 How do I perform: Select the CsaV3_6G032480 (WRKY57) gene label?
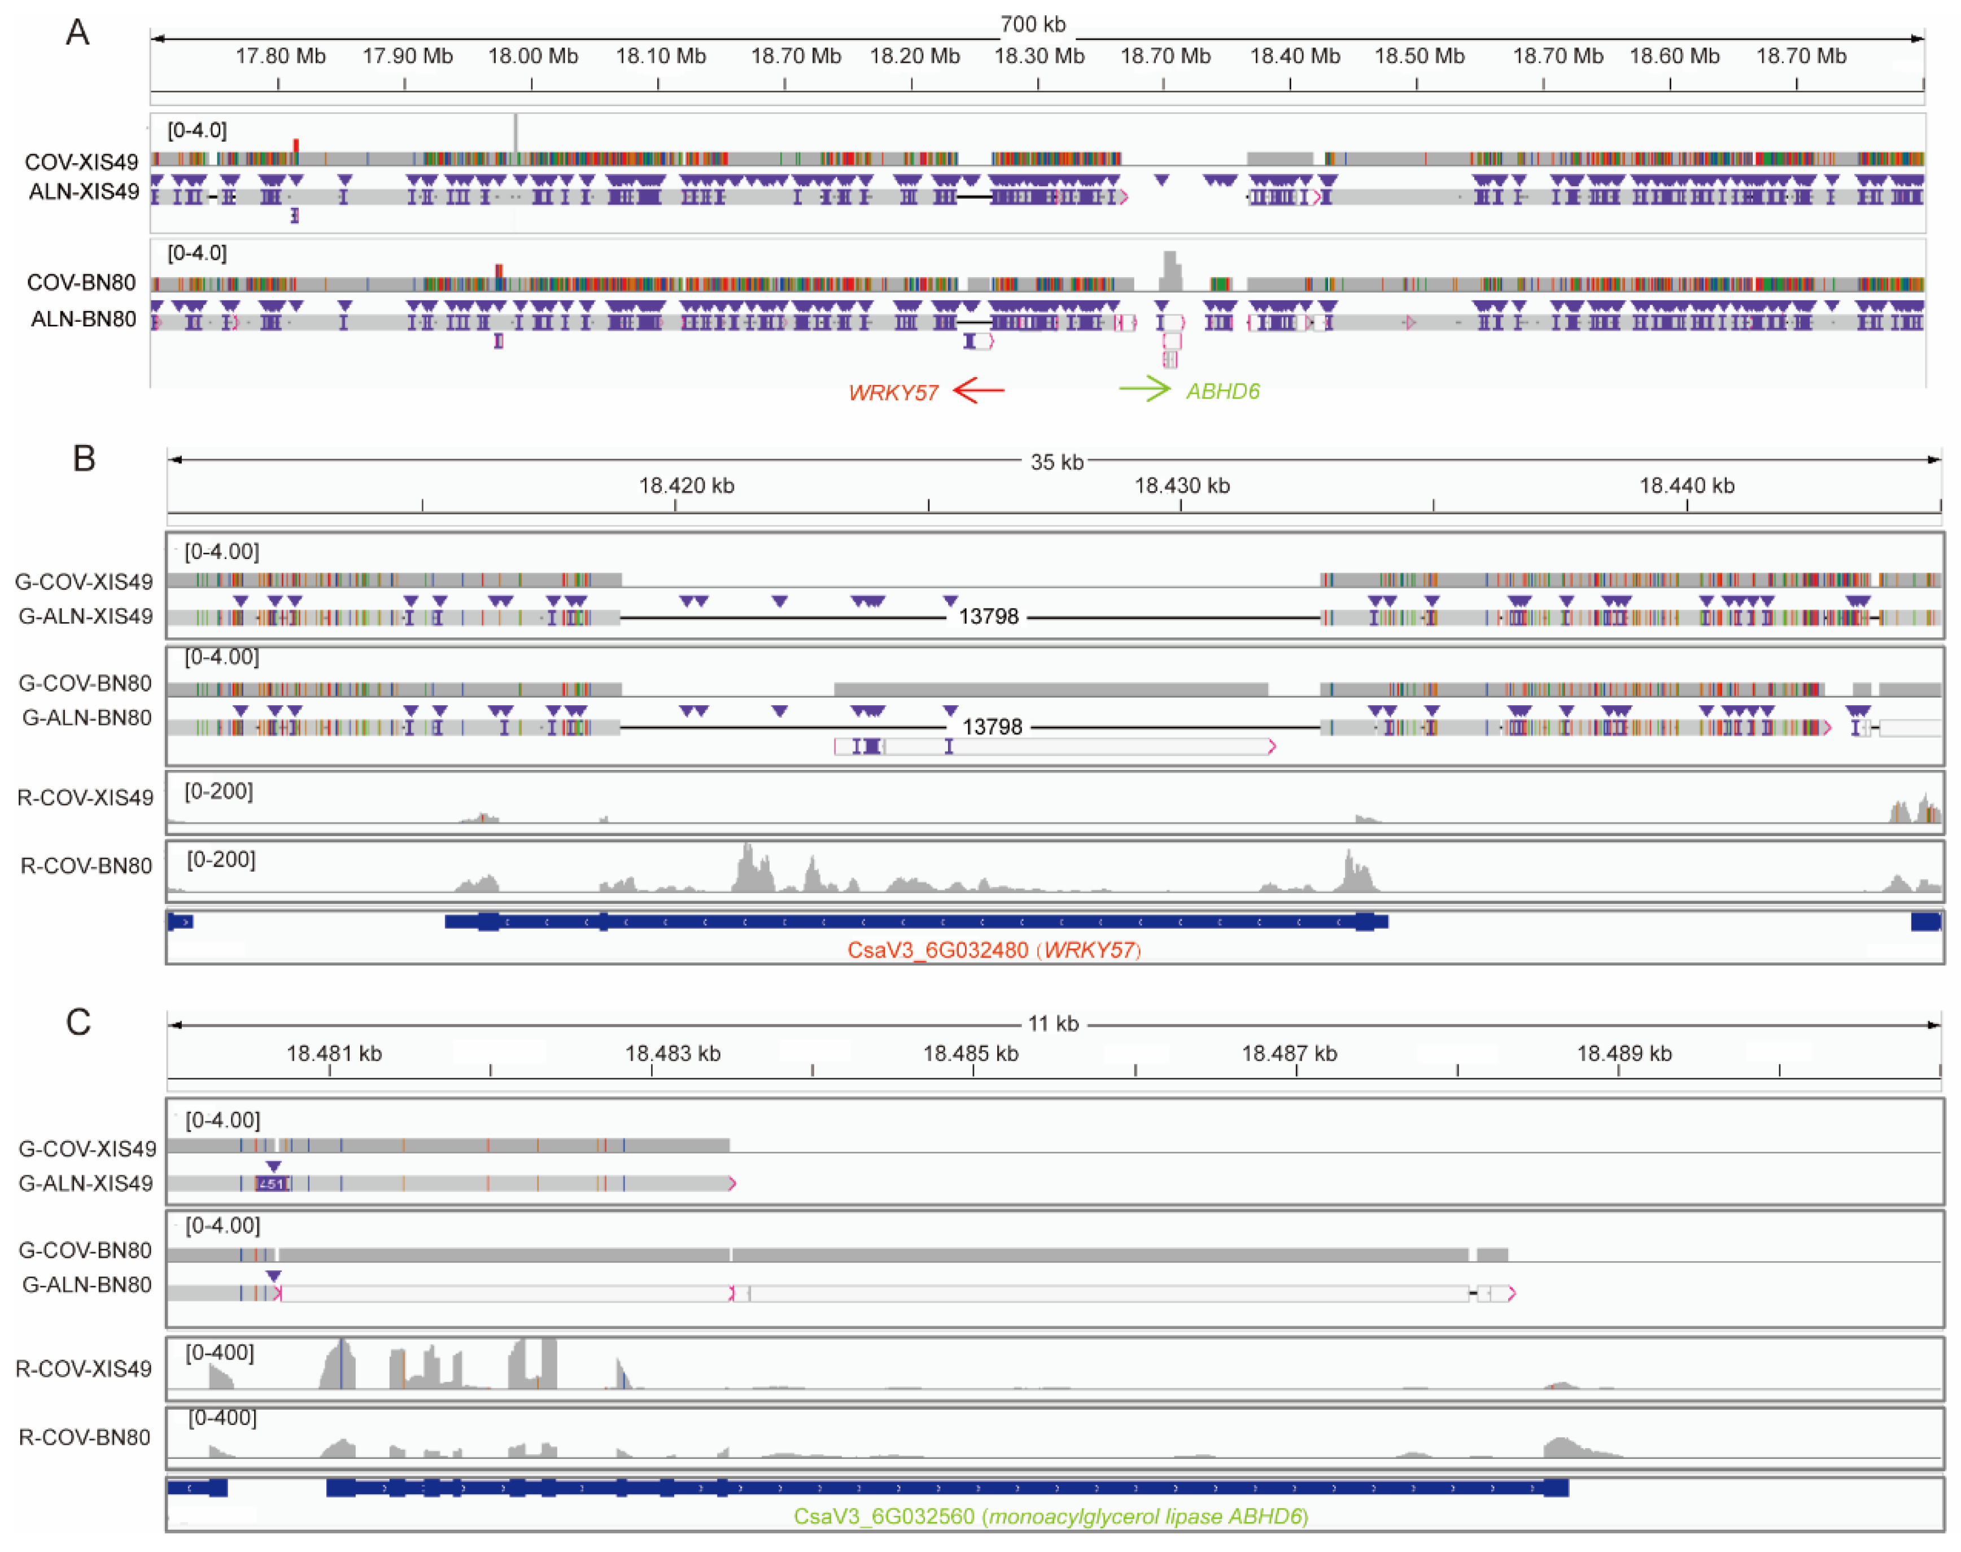tap(993, 951)
